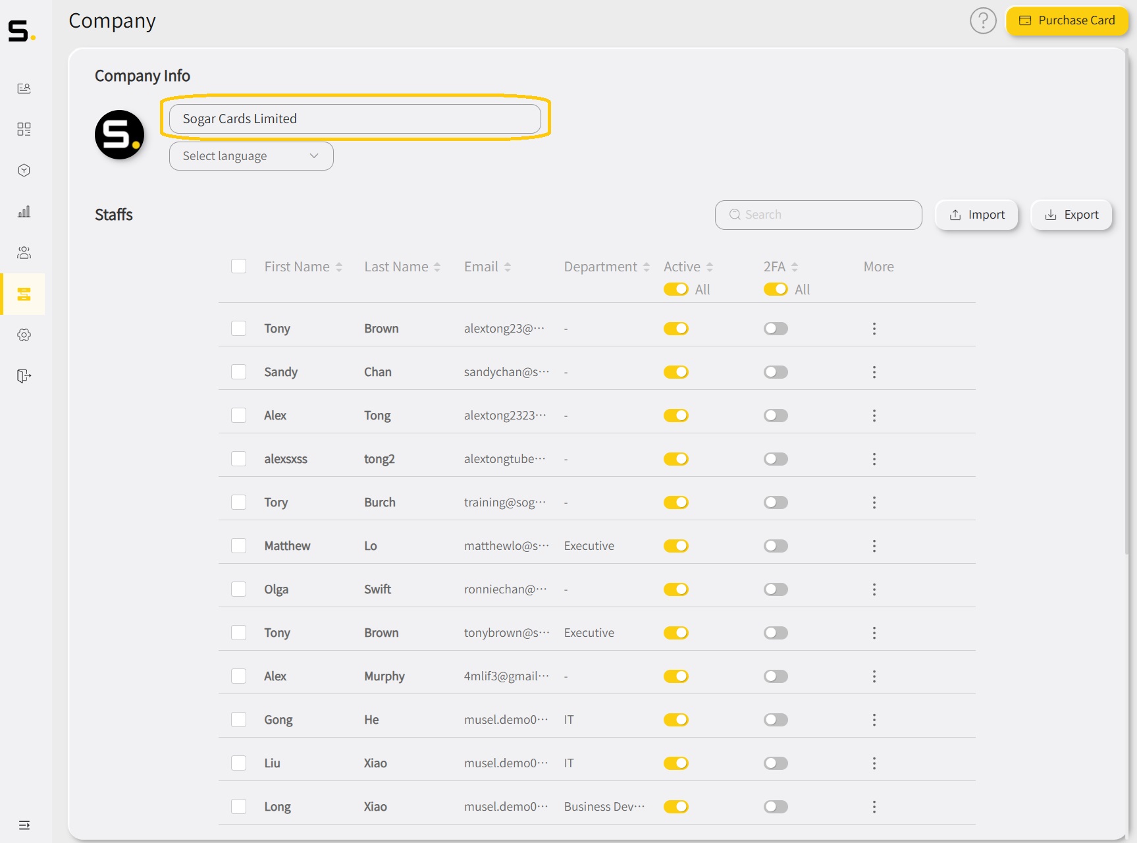Click the logout sidebar icon
Screen dimensions: 1137x843
click(x=24, y=376)
